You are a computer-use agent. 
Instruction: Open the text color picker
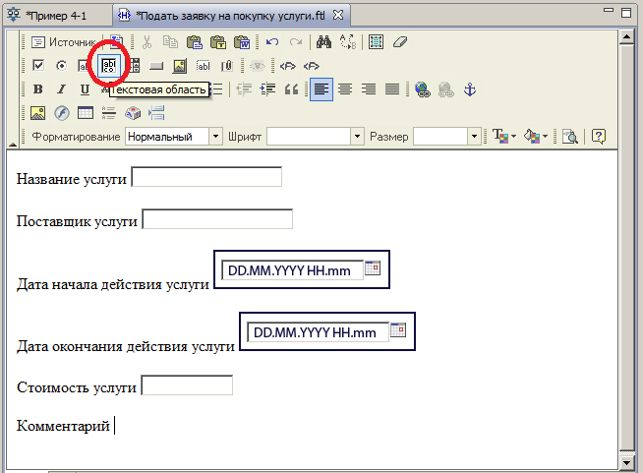pos(504,137)
